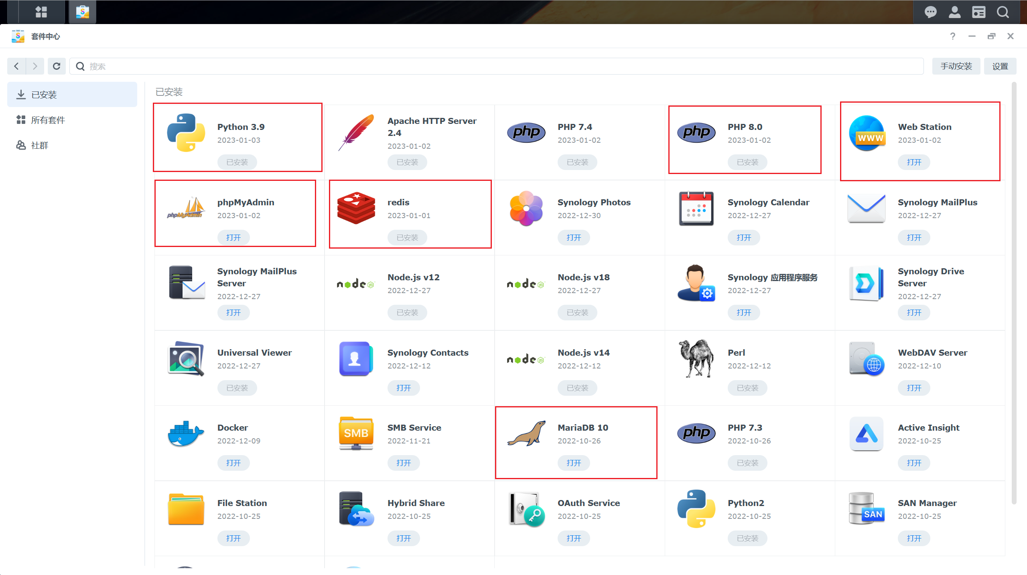Click 打开 for WebDAV Server

914,388
